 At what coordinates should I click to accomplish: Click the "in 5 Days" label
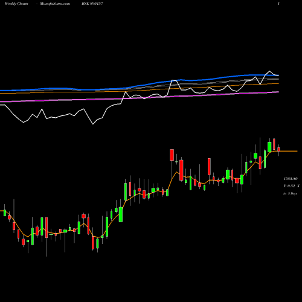pyautogui.click(x=291, y=193)
